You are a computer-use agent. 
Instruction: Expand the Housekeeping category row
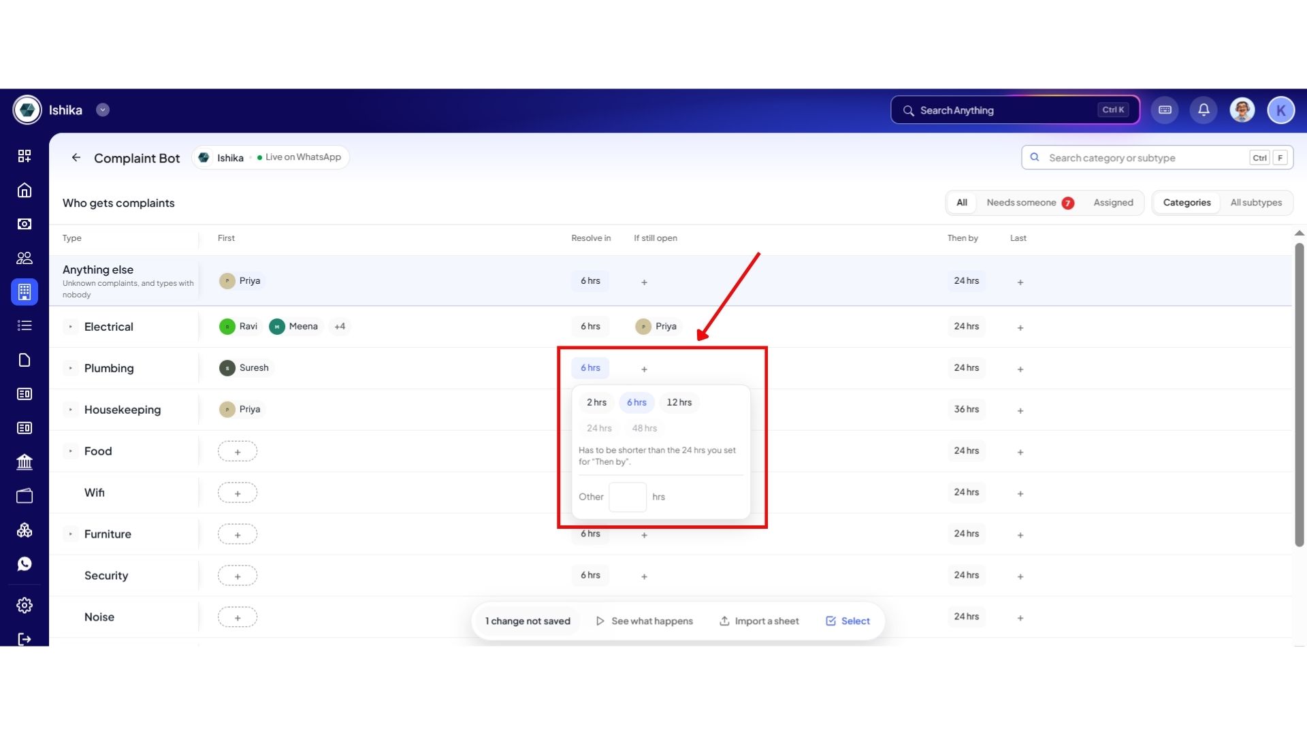70,410
